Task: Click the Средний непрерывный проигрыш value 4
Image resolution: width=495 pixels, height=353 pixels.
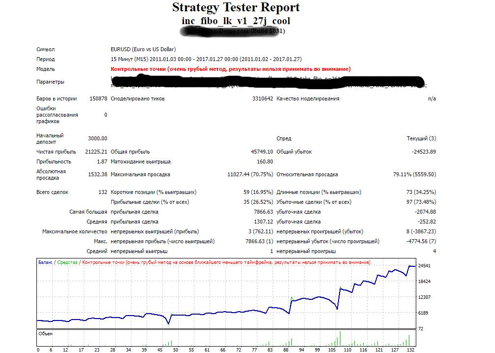Action: (434, 251)
